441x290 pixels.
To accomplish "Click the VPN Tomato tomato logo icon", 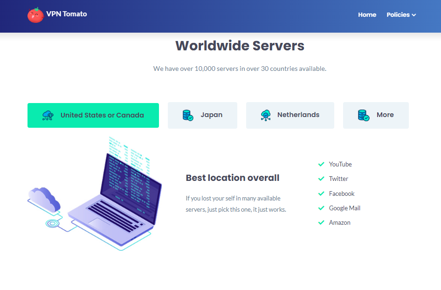I will point(35,15).
